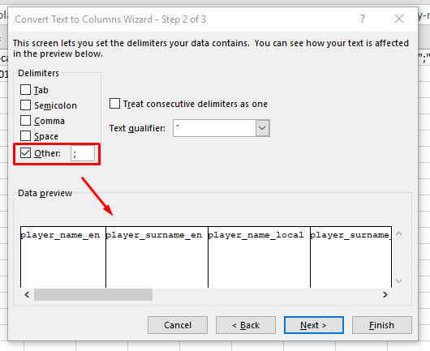The width and height of the screenshot is (430, 351).
Task: Select the player_name_en preview column
Action: pos(63,257)
